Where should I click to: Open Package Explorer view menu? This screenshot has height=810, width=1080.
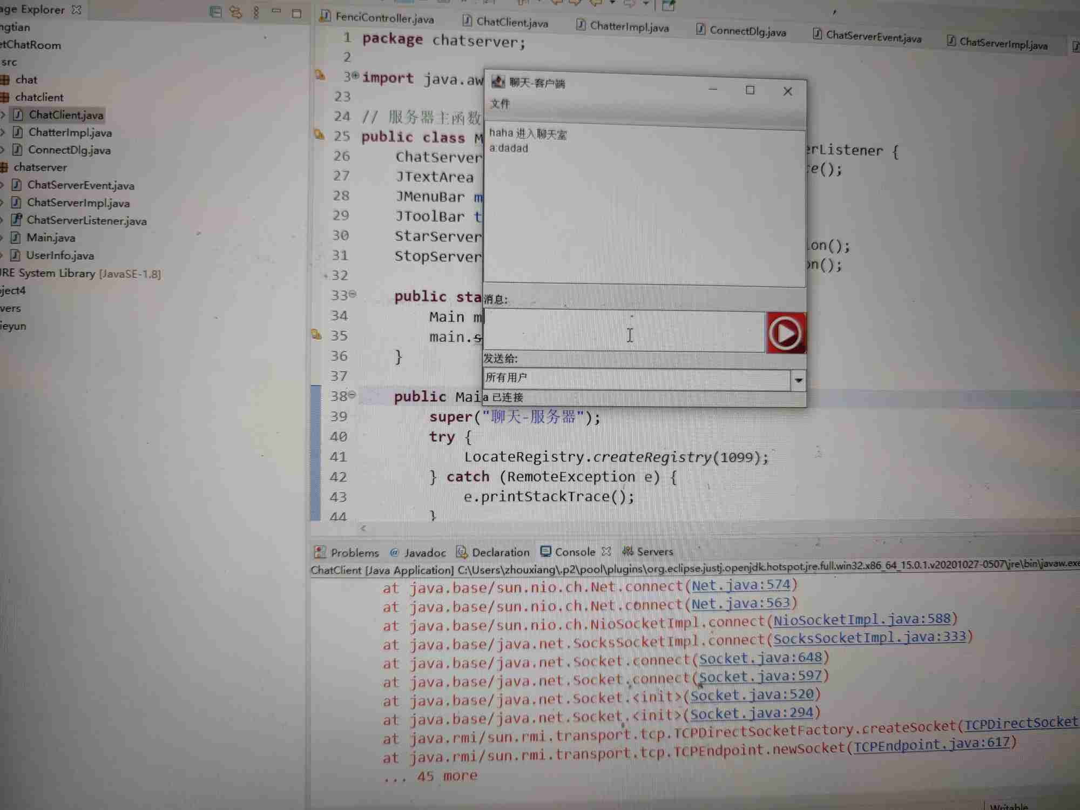pyautogui.click(x=256, y=12)
